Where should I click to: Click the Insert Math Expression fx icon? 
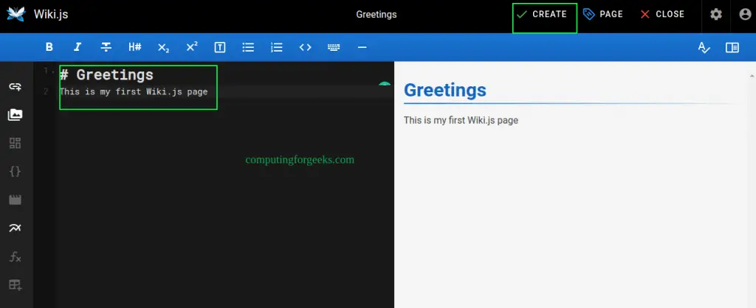pos(16,256)
